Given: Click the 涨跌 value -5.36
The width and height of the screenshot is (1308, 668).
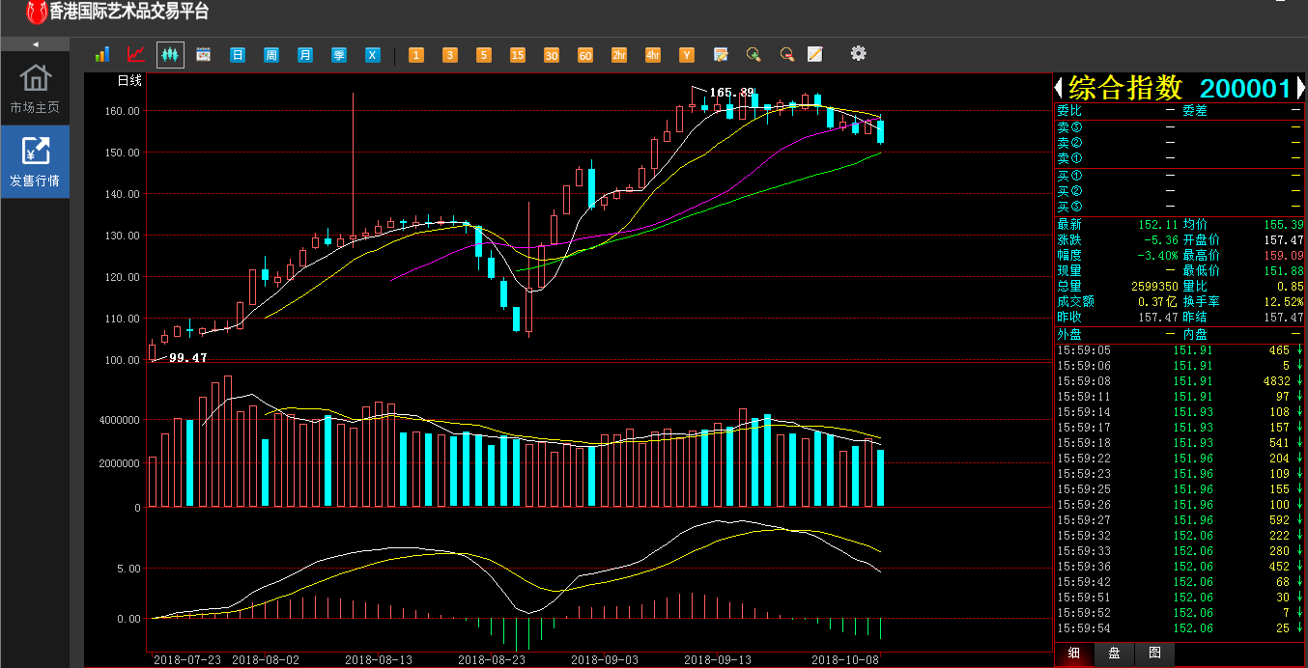Looking at the screenshot, I should click(x=1159, y=239).
